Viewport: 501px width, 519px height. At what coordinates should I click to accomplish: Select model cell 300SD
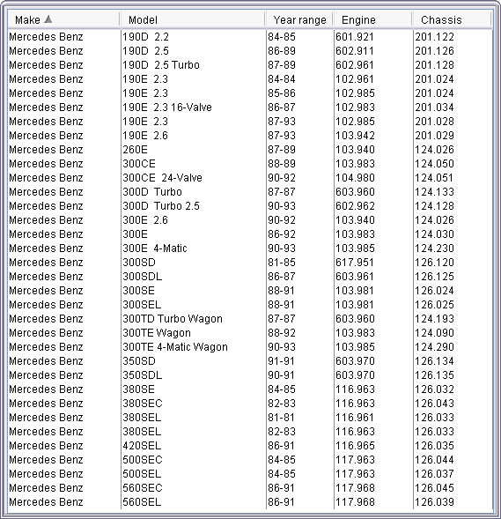tap(139, 263)
